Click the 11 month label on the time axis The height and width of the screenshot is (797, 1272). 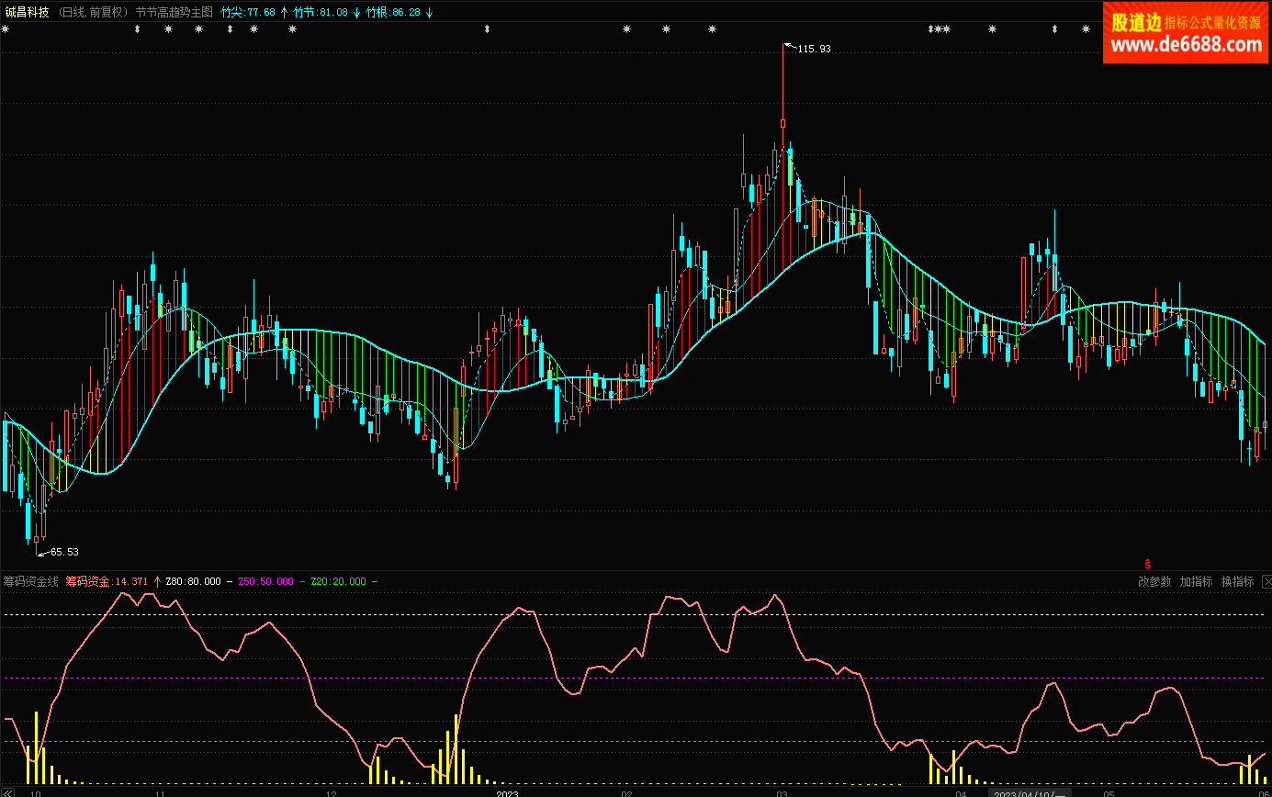click(x=160, y=792)
